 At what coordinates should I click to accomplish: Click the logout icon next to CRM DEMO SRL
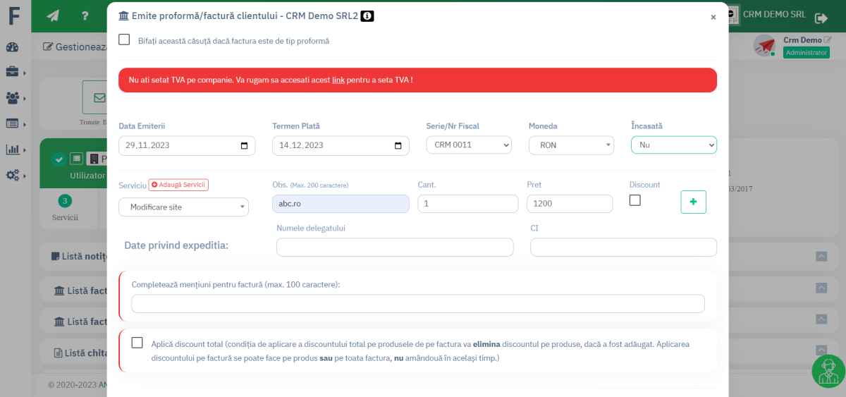click(821, 18)
